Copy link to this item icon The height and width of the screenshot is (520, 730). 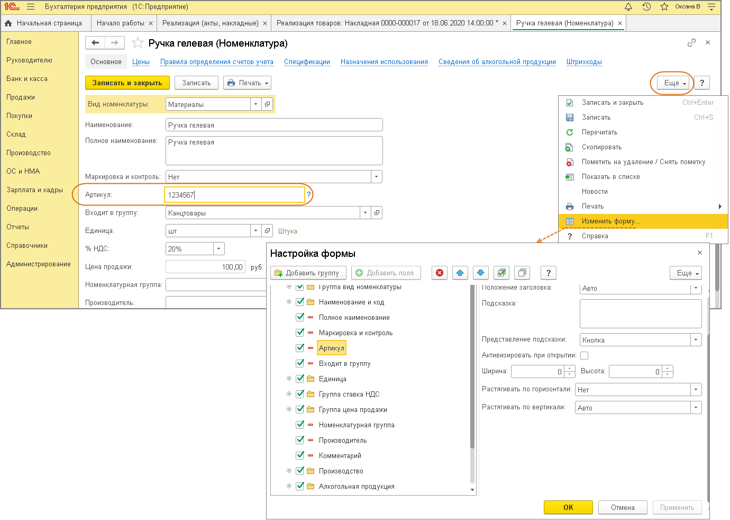(691, 43)
